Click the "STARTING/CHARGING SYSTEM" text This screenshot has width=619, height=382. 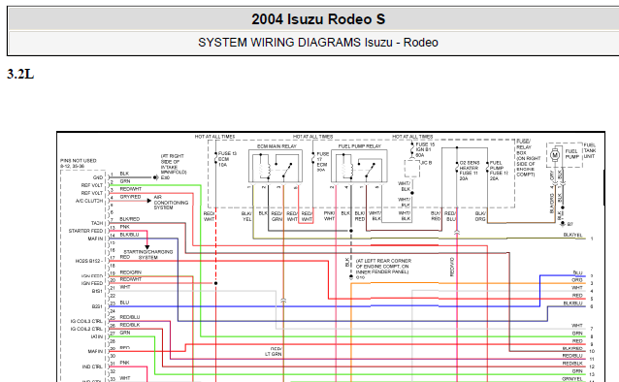(148, 255)
